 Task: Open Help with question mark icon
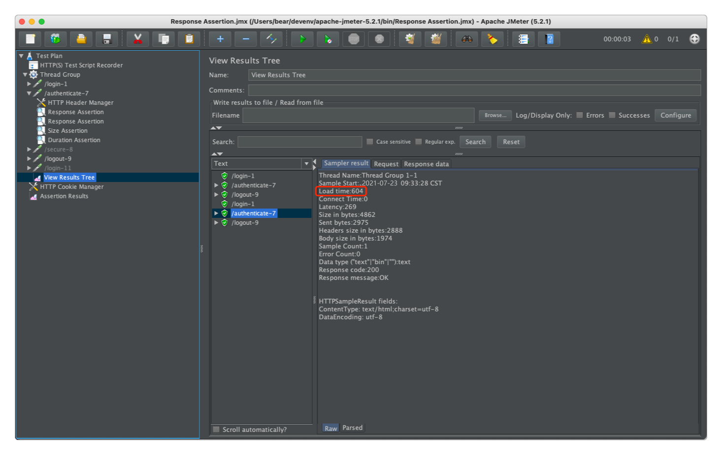pos(549,39)
